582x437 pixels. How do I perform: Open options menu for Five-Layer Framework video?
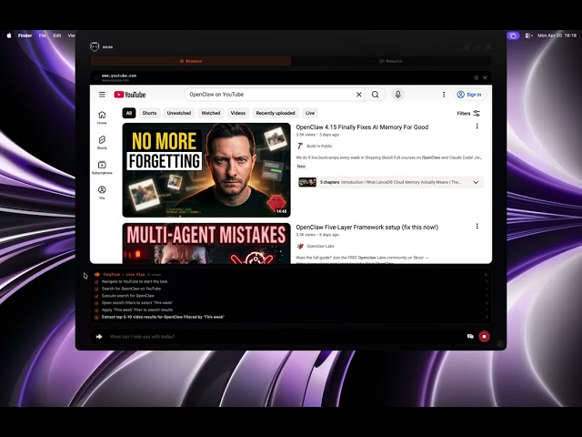[x=477, y=227]
